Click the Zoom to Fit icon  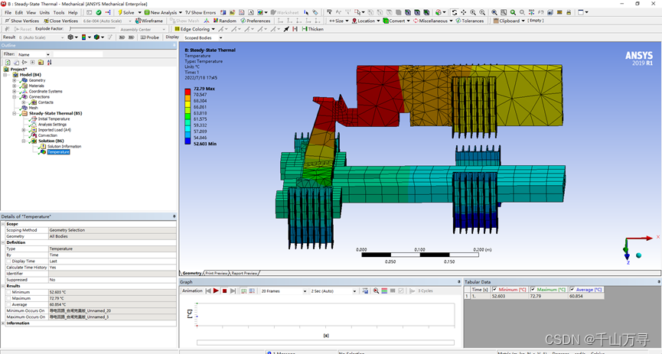[x=494, y=12]
